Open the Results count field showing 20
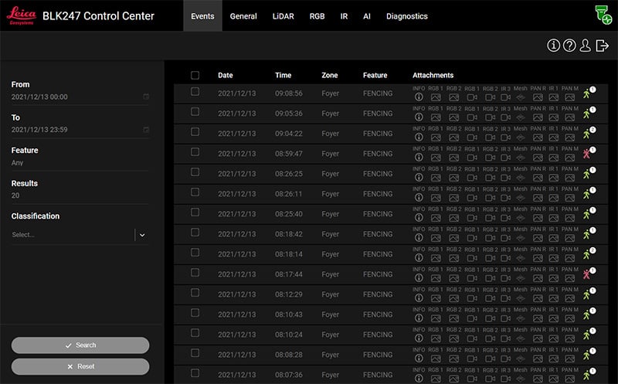The height and width of the screenshot is (384, 618). pos(80,195)
